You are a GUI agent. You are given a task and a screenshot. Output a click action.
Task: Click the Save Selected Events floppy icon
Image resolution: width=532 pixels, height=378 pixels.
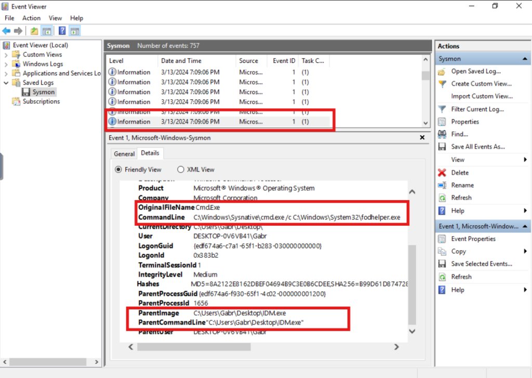(x=442, y=264)
